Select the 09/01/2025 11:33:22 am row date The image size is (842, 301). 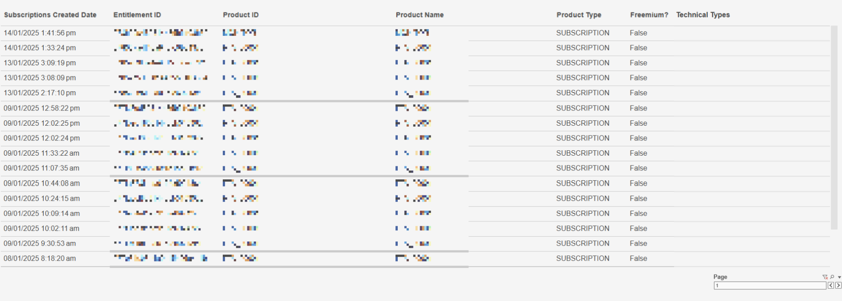42,153
